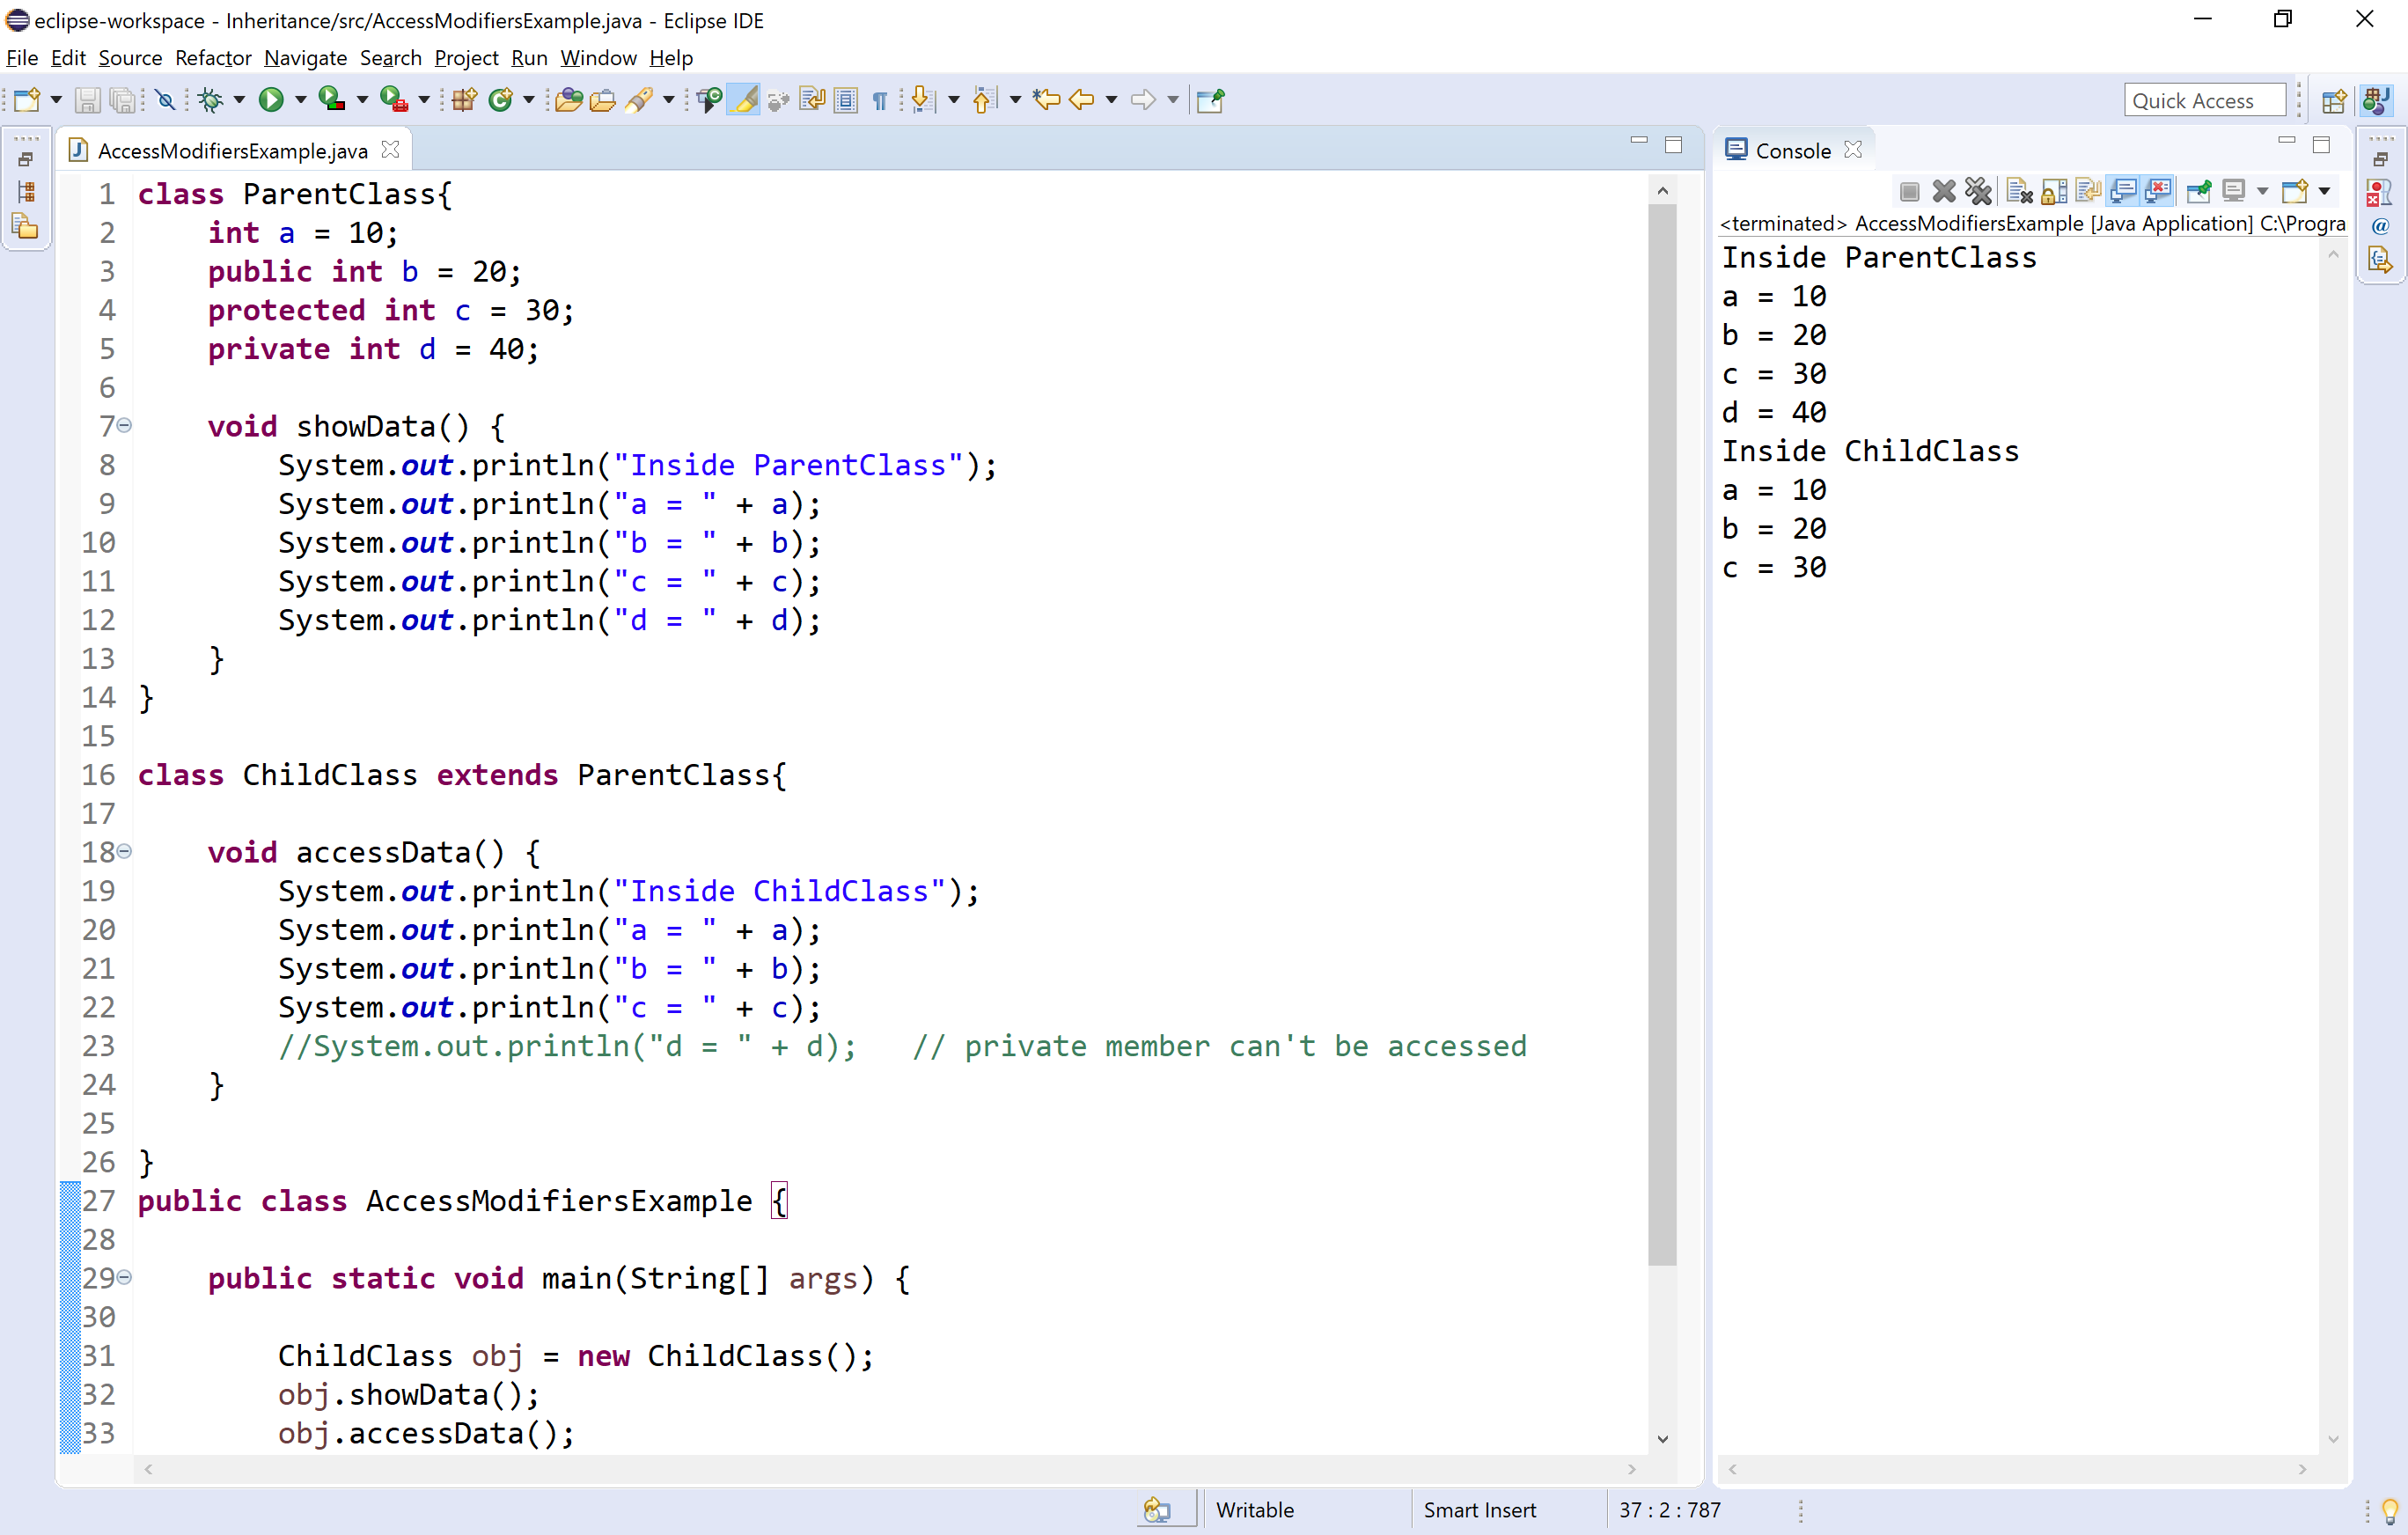This screenshot has width=2408, height=1535.
Task: Toggle Mark Occurrences highlighting
Action: (743, 100)
